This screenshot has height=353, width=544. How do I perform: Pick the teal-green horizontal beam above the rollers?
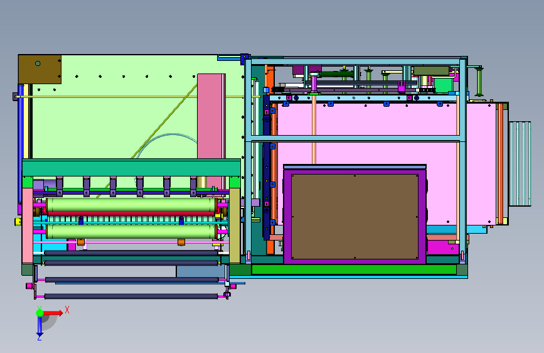(x=132, y=168)
